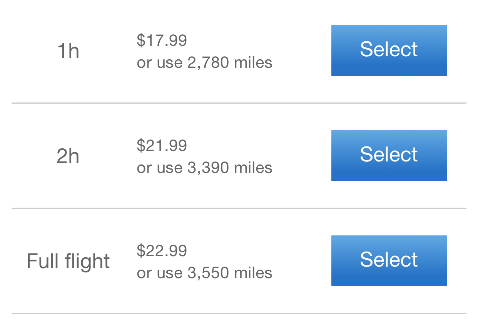Choose Select next to 3,550 miles option
This screenshot has height=319, width=478.
click(389, 261)
